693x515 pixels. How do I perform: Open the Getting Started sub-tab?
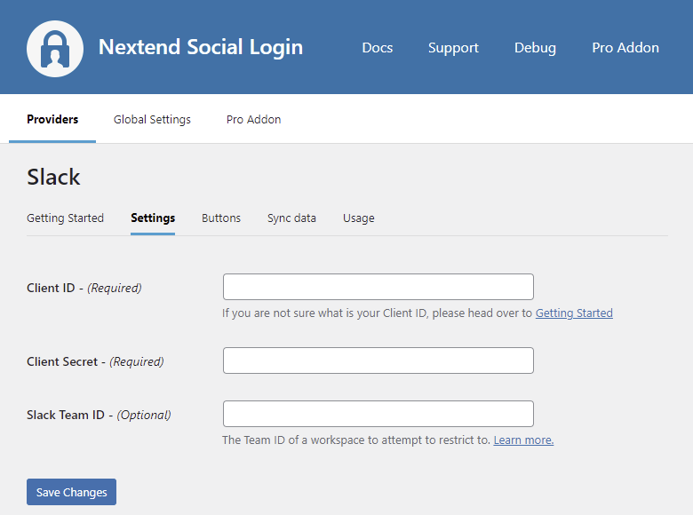[65, 218]
